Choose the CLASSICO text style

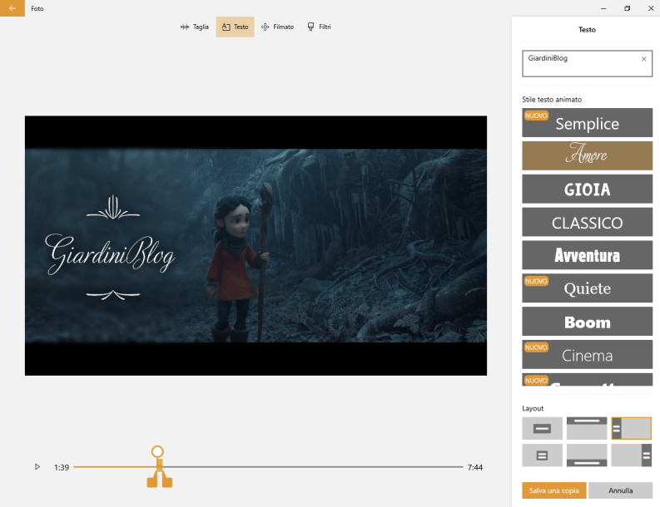588,222
